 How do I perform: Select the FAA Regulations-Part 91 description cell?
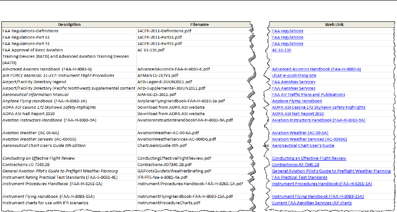pyautogui.click(x=26, y=44)
